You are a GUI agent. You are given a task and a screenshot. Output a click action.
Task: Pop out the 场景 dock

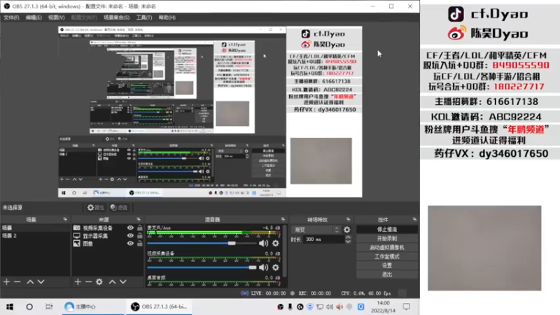point(65,219)
